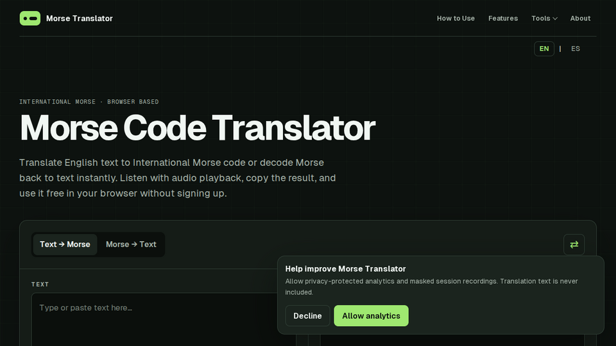Open the How to Use nav link
The image size is (616, 346).
tap(456, 19)
